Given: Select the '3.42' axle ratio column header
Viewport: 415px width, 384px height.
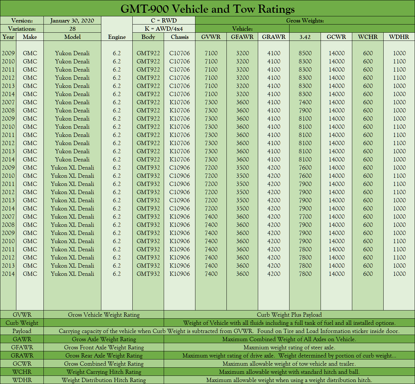Looking at the screenshot, I should (x=305, y=37).
